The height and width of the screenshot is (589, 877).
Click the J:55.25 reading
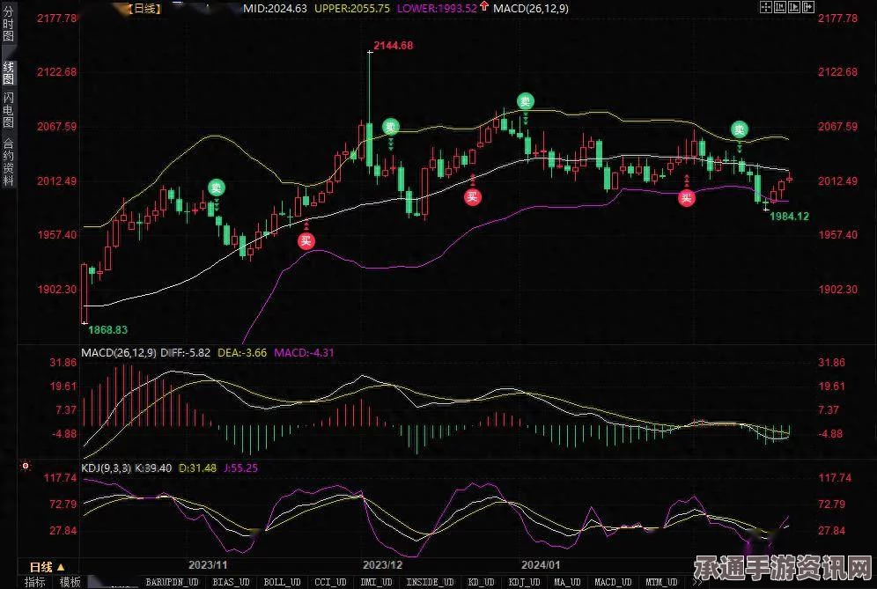pyautogui.click(x=241, y=468)
